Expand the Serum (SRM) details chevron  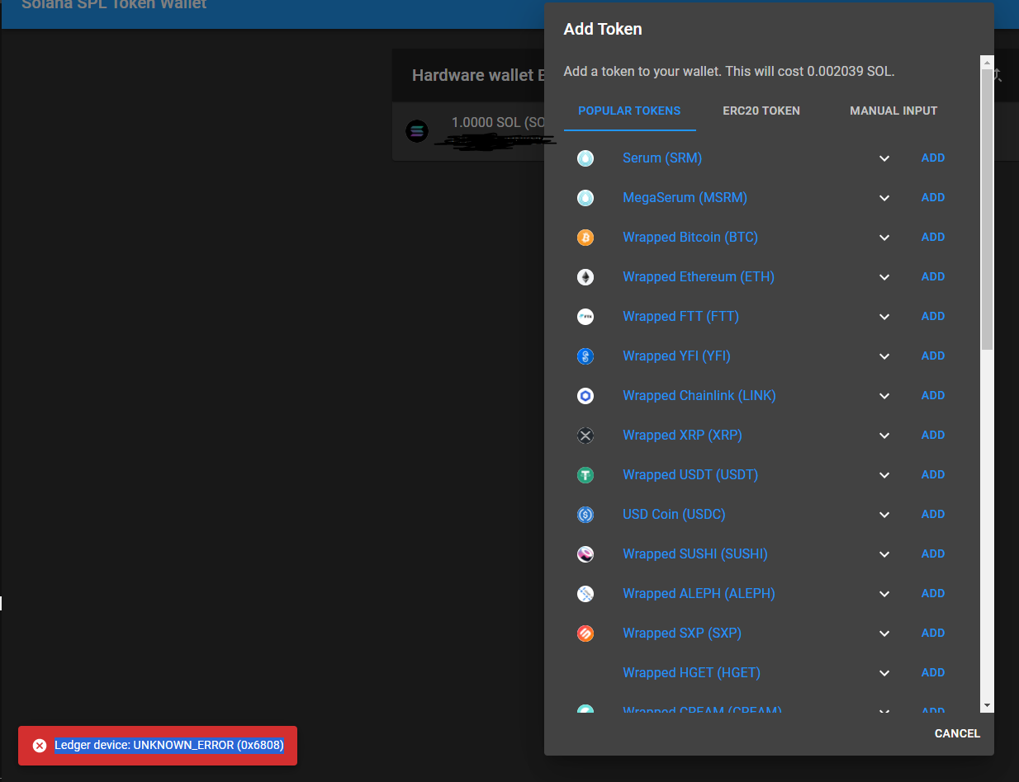pos(884,158)
